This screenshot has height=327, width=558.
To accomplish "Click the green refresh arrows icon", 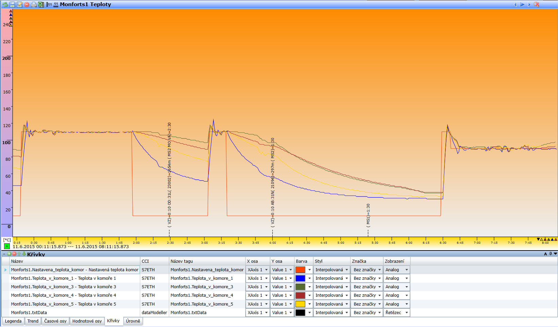I will coord(5,4).
